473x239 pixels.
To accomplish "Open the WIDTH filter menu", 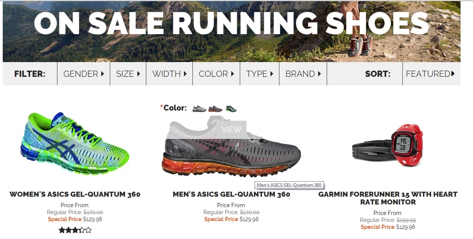I will [170, 74].
